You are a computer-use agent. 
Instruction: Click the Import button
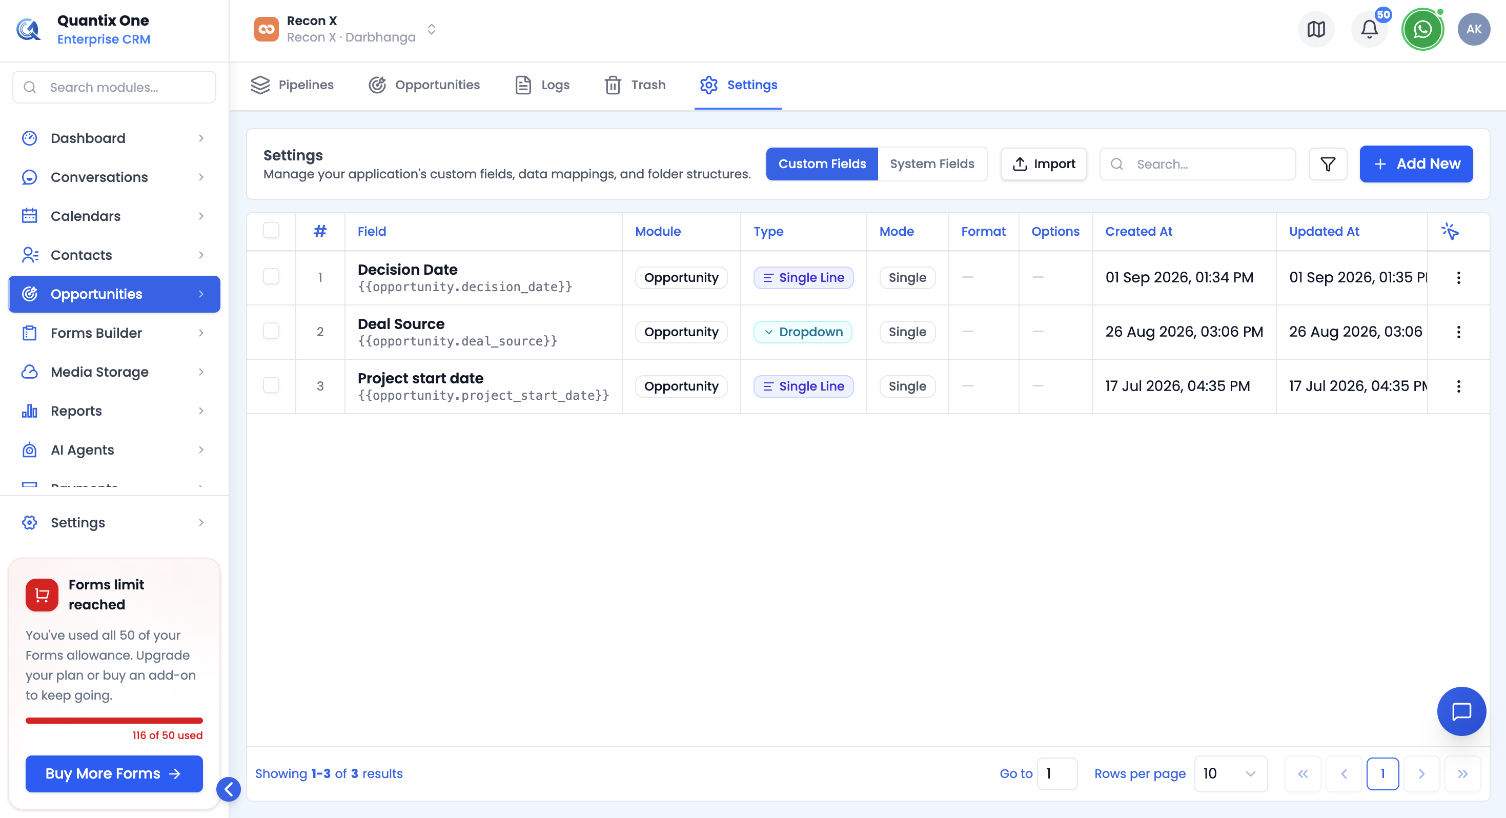pos(1043,163)
